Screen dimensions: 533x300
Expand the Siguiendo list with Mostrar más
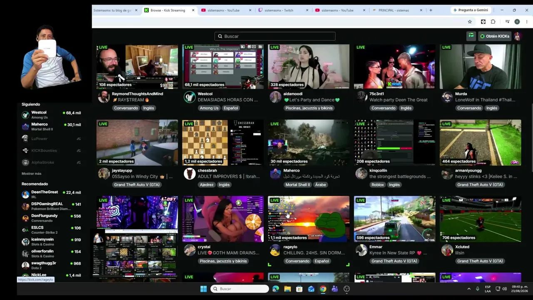(32, 173)
